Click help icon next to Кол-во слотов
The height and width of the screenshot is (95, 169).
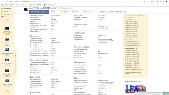[x=39, y=72]
